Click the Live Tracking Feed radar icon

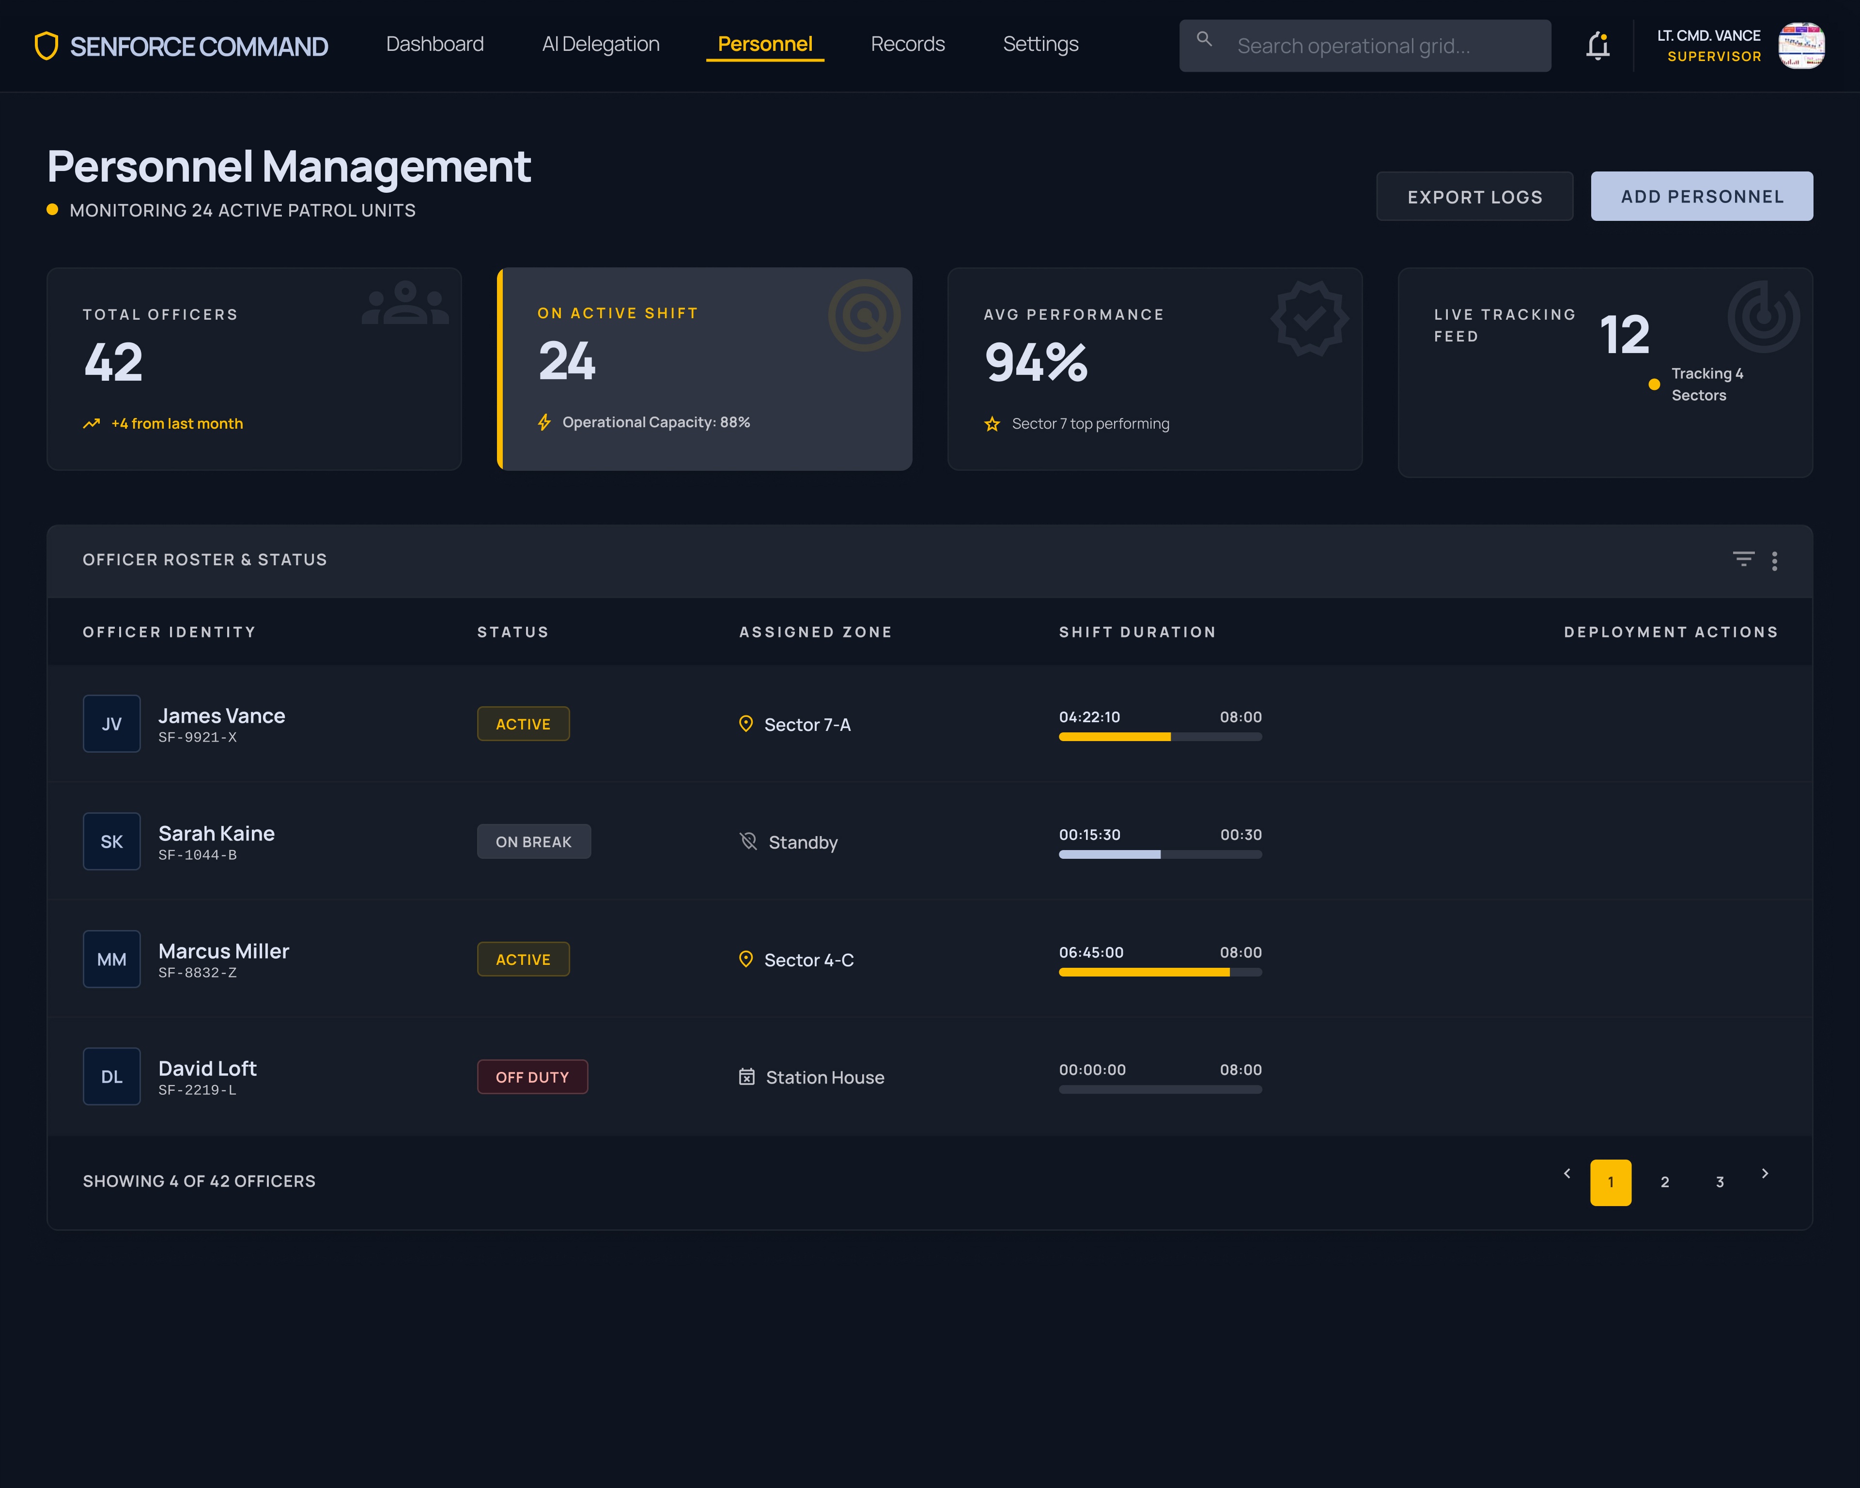(1764, 317)
